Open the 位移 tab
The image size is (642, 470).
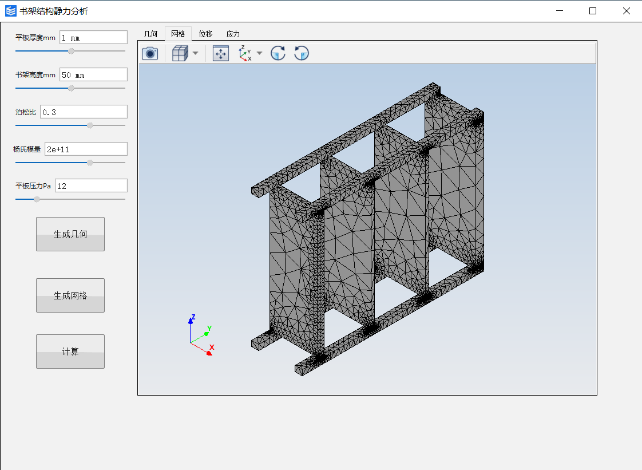coord(205,34)
